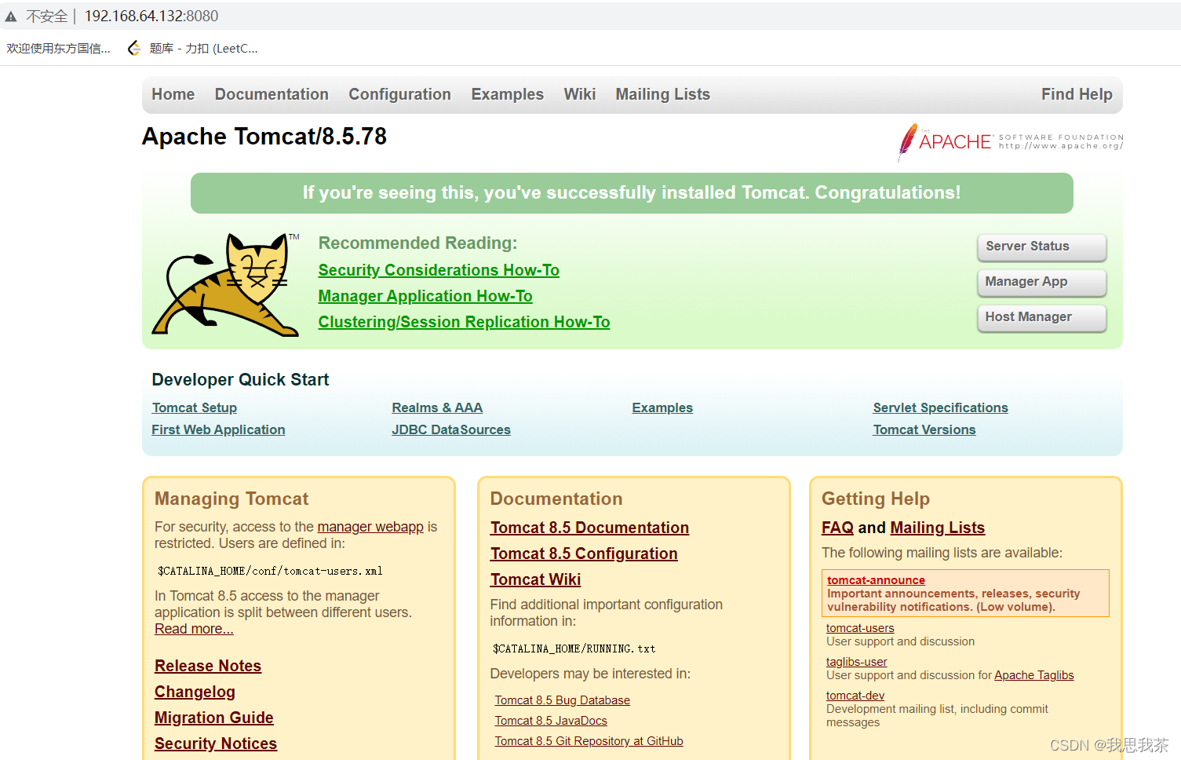Open the taglibs-user mailing list link

(856, 662)
